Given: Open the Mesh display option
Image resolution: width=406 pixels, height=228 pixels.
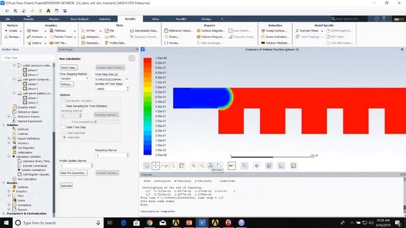Looking at the screenshot, I should point(32,30).
